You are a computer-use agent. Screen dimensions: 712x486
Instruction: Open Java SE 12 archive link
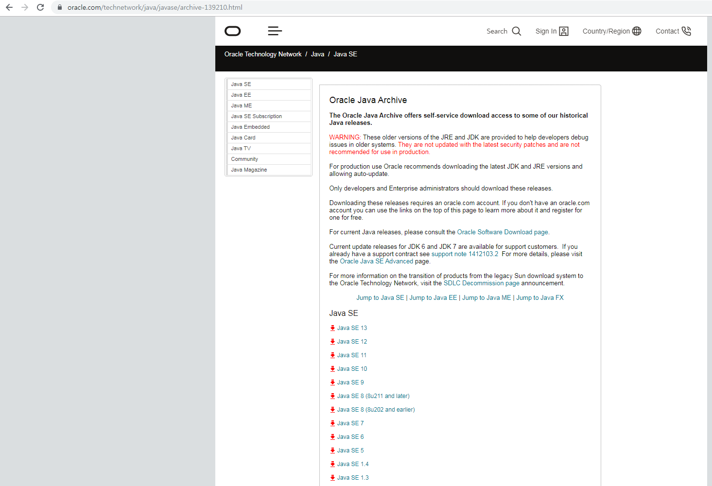pyautogui.click(x=352, y=342)
